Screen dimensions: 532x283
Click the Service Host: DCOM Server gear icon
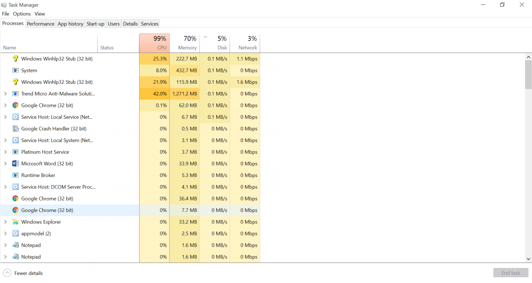(16, 187)
